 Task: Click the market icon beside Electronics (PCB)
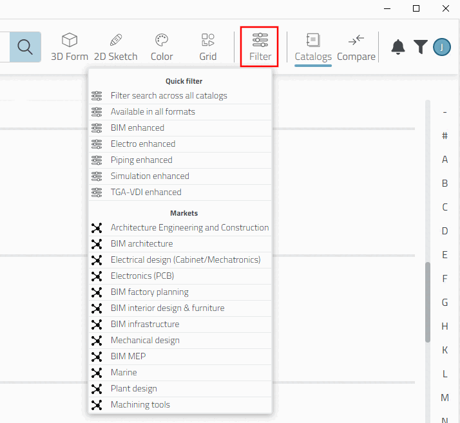click(x=97, y=276)
